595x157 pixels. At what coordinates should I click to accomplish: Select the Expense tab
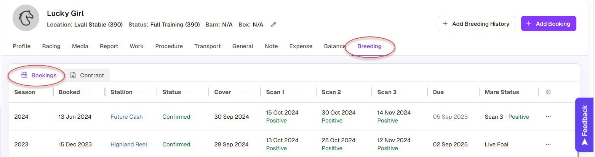click(301, 46)
